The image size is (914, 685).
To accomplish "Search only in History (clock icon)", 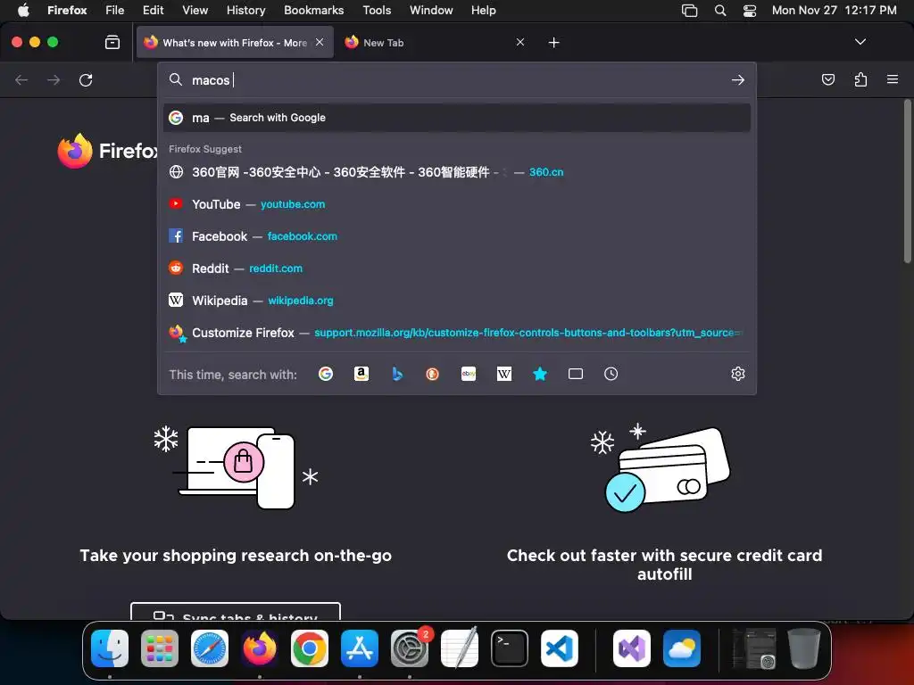I will 611,374.
